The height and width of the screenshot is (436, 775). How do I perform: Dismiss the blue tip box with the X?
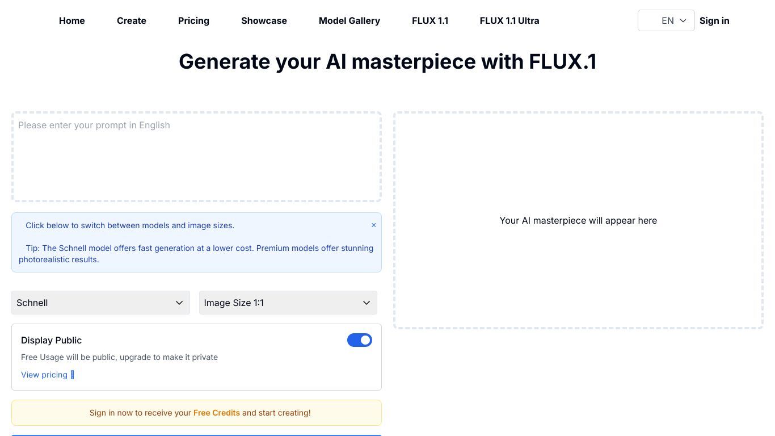[373, 225]
